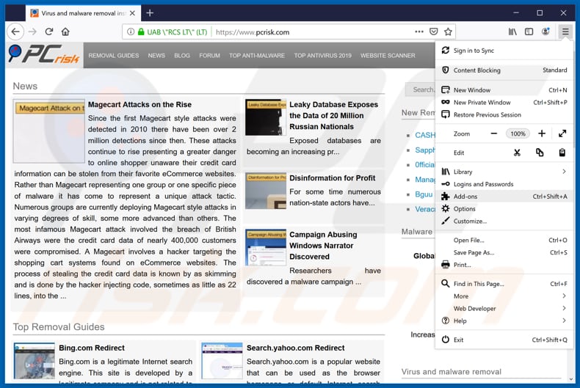This screenshot has width=580, height=388.
Task: Toggle the hamburger menu button
Action: (x=565, y=32)
